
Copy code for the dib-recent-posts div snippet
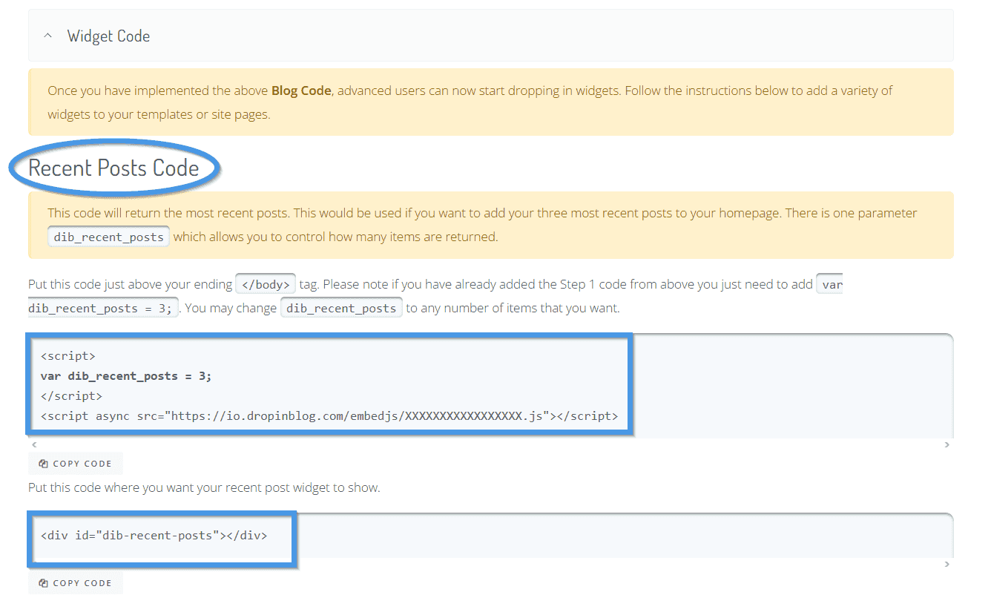[x=76, y=583]
